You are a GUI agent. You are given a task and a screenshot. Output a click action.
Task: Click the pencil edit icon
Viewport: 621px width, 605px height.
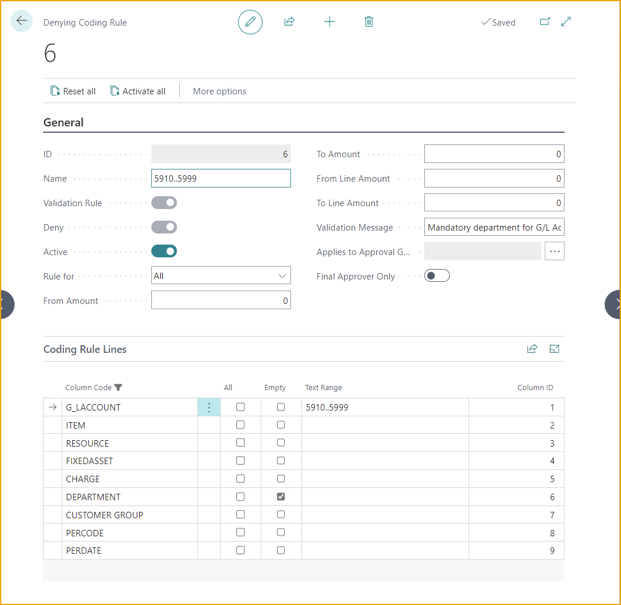(x=250, y=22)
